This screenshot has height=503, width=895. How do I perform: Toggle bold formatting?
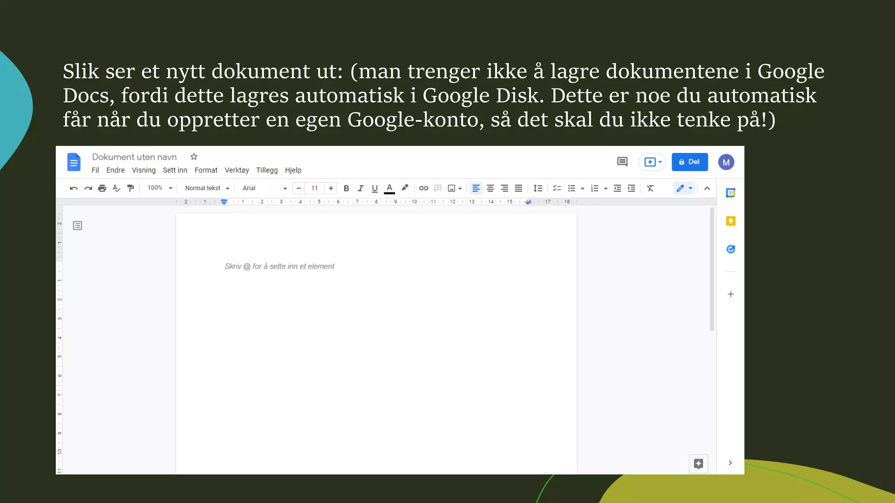pyautogui.click(x=346, y=188)
